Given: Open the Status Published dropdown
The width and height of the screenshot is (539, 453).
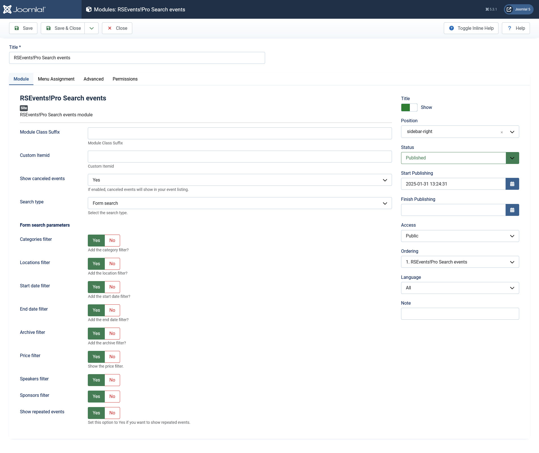Looking at the screenshot, I should [460, 158].
